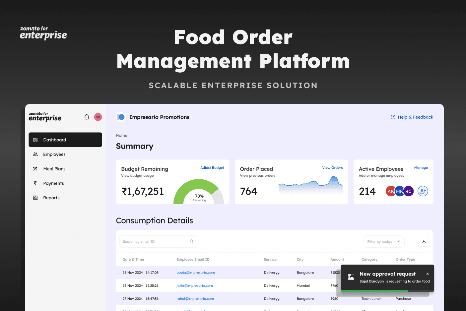The height and width of the screenshot is (311, 466).
Task: Click the Order Type column header
Action: click(405, 260)
